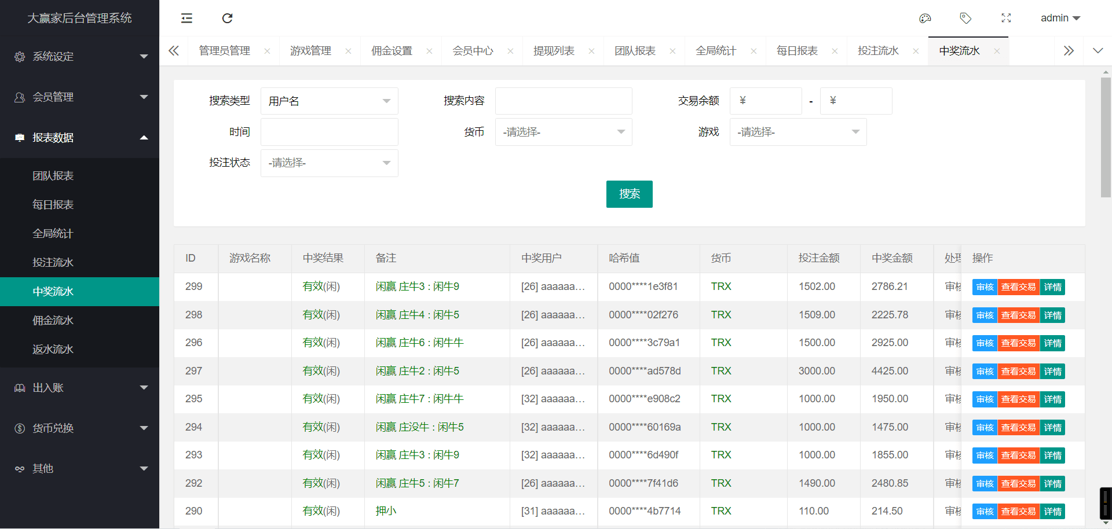Image resolution: width=1112 pixels, height=529 pixels.
Task: Switch to the 投注流水 tab
Action: click(x=878, y=51)
